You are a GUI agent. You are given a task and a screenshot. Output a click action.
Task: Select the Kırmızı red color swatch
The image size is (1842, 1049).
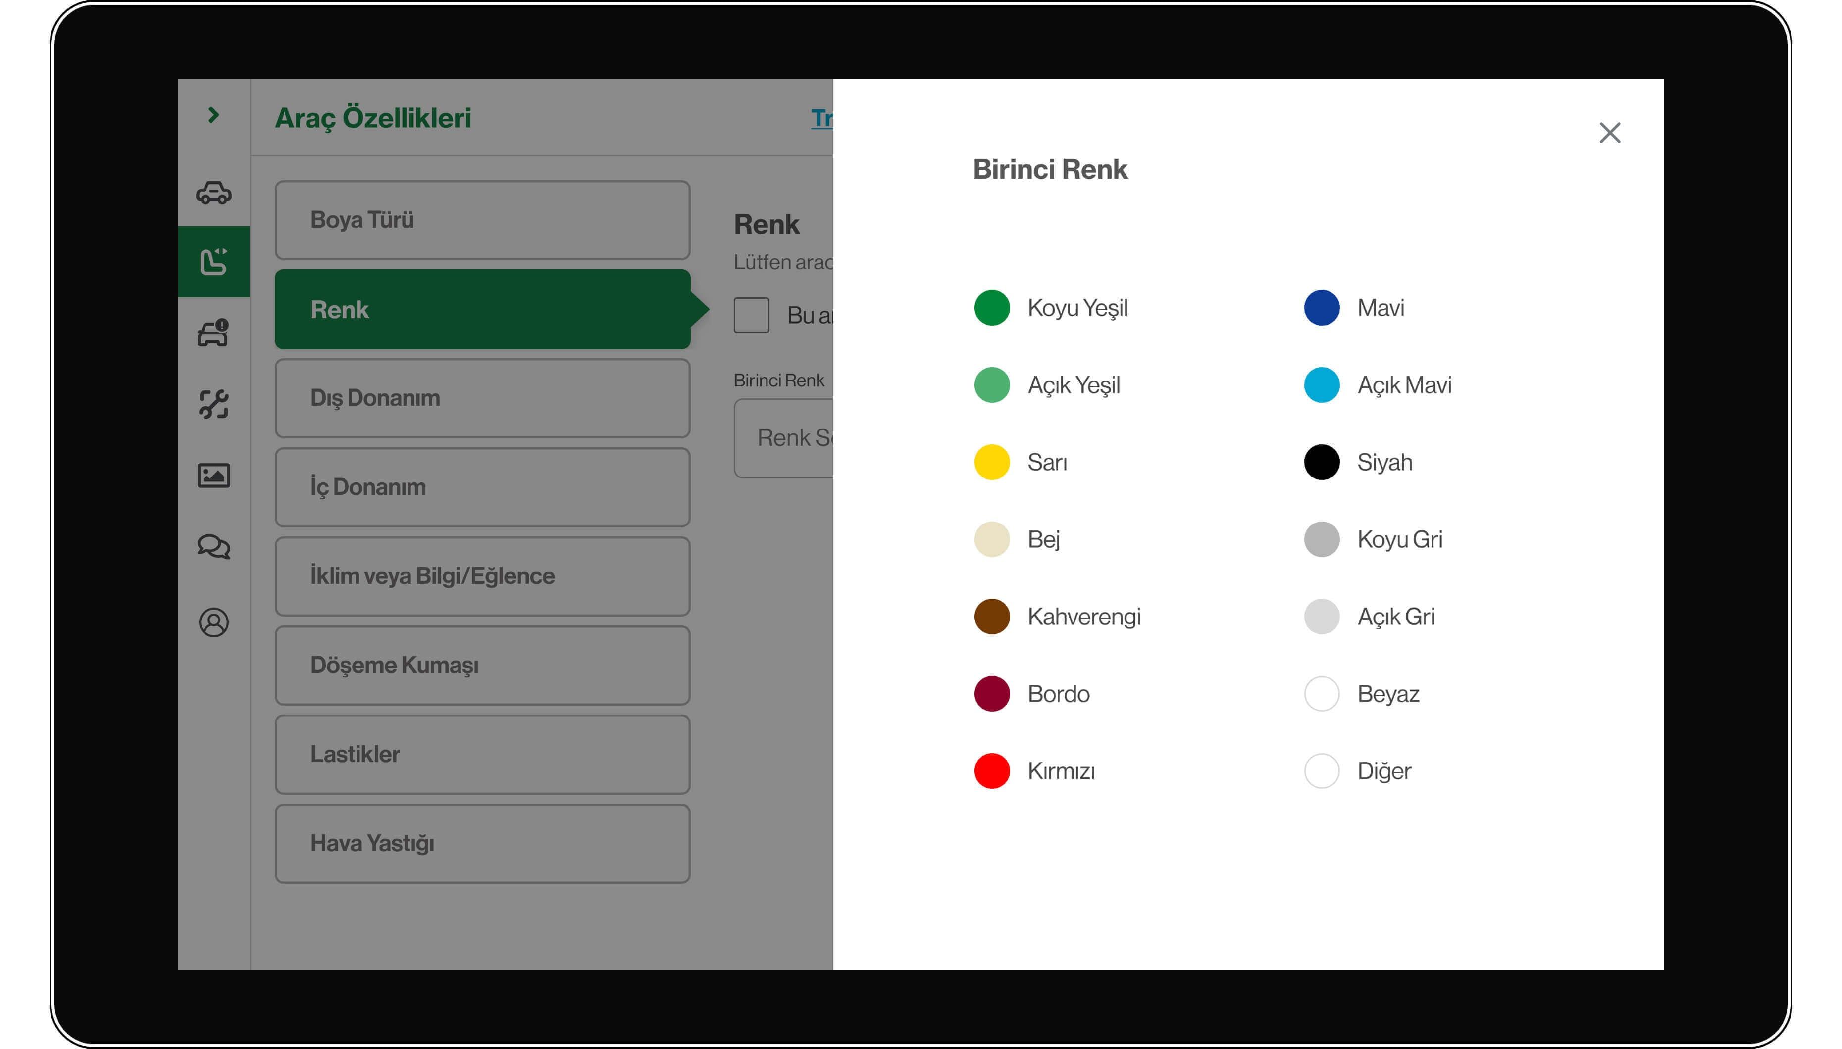(992, 770)
